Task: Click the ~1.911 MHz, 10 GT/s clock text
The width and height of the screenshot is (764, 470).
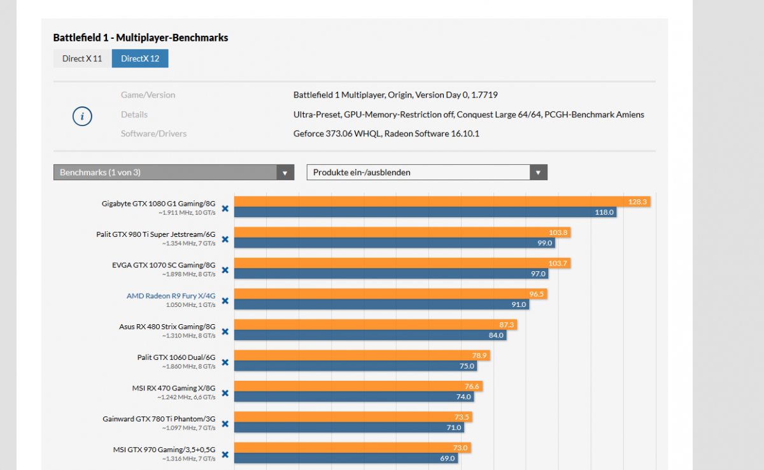Action: [188, 212]
